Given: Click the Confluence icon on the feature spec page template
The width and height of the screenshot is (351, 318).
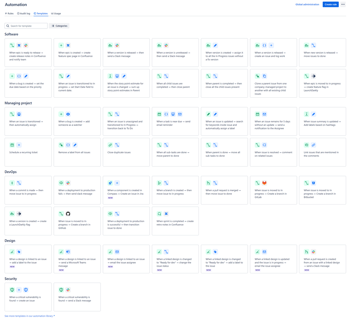Looking at the screenshot, I should [x=69, y=45].
